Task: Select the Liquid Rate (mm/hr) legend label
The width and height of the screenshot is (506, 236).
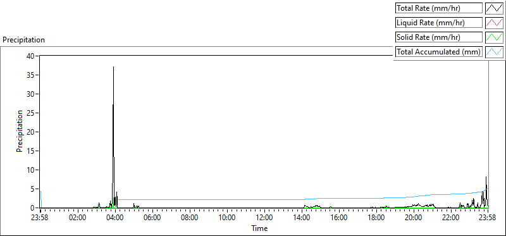Action: [439, 23]
